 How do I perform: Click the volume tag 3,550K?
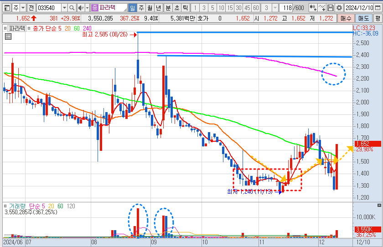(x=367, y=229)
